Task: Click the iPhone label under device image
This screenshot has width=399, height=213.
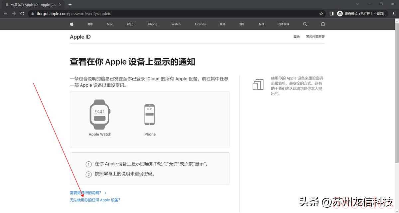Action: [x=150, y=134]
